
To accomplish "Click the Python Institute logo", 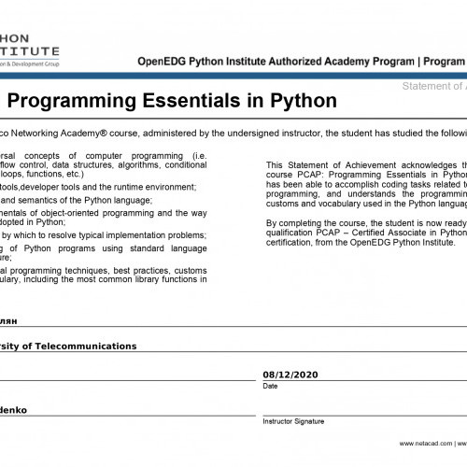I will pyautogui.click(x=30, y=50).
